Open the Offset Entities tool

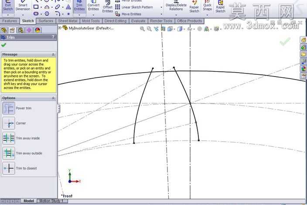point(107,7)
